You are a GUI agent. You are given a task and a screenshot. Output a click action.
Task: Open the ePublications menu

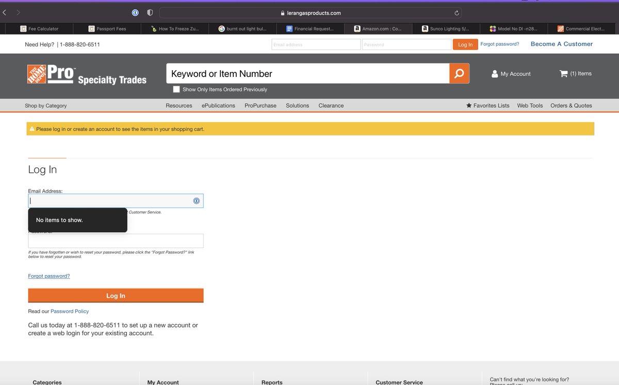pos(218,105)
